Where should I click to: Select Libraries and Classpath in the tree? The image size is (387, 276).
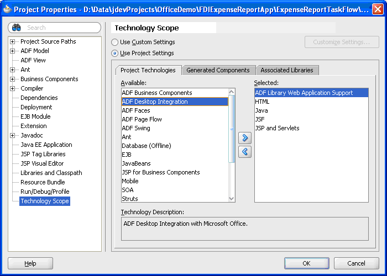(x=51, y=173)
